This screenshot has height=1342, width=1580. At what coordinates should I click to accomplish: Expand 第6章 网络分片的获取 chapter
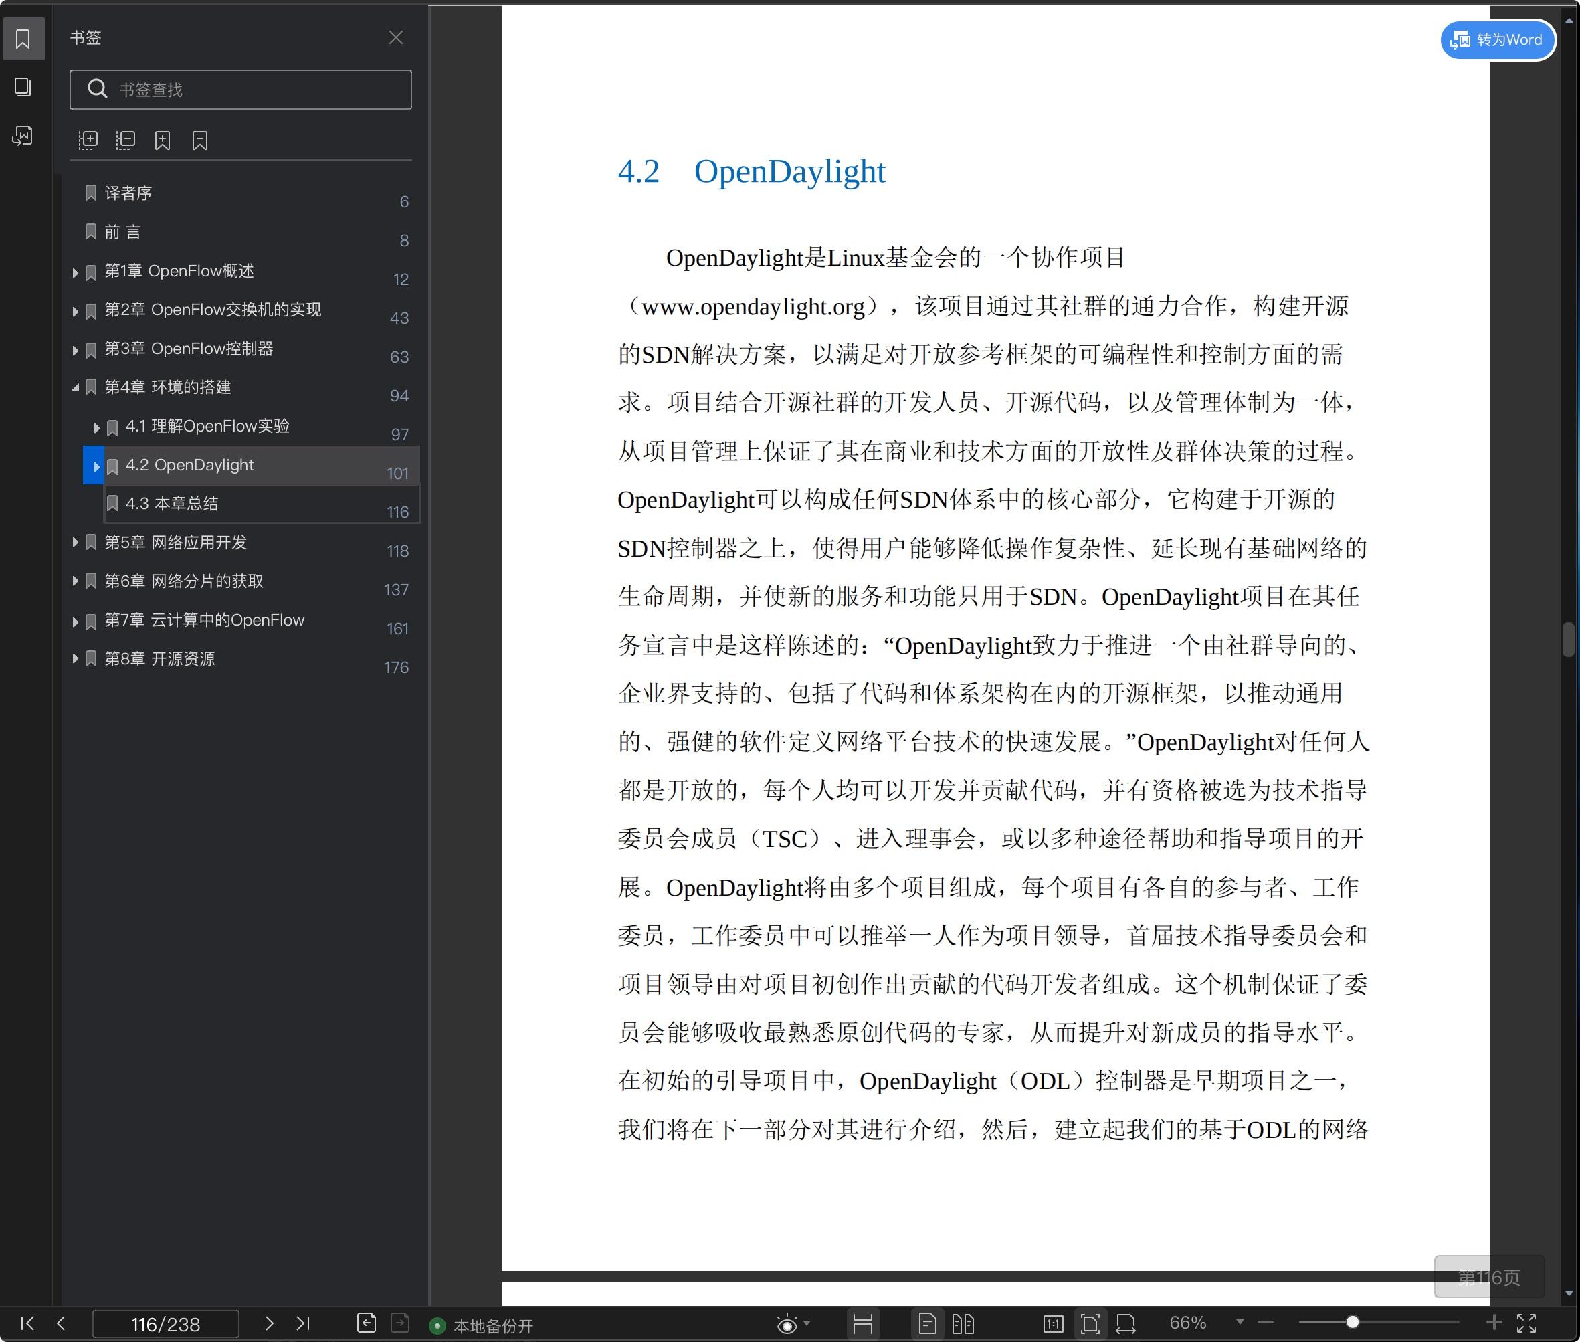(x=76, y=581)
